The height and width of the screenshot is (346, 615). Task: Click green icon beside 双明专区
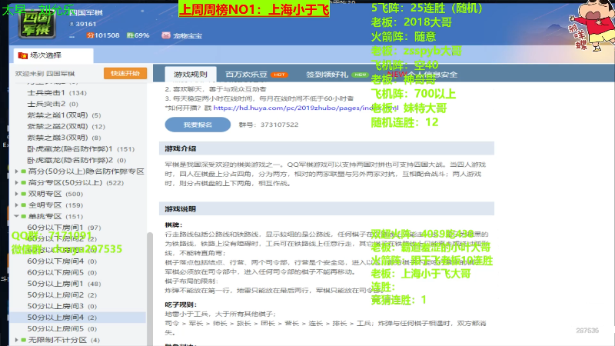[x=24, y=194]
